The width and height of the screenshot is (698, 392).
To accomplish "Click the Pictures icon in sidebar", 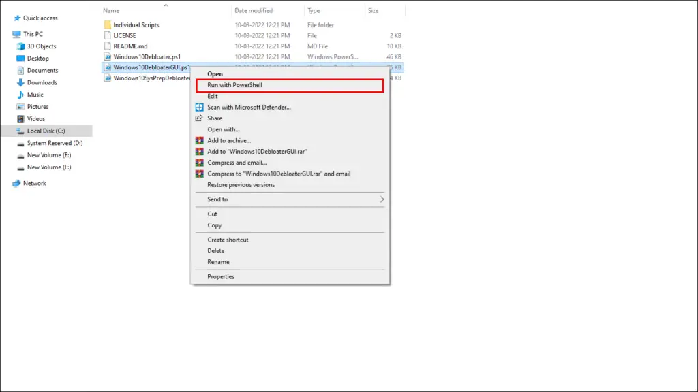I will click(20, 107).
